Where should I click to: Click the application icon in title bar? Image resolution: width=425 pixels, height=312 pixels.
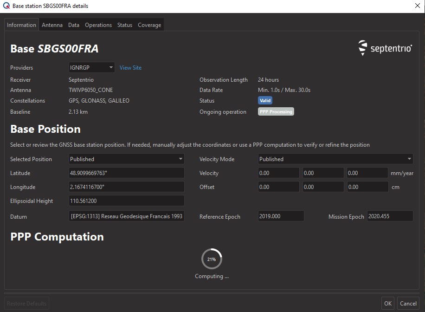pyautogui.click(x=6, y=6)
